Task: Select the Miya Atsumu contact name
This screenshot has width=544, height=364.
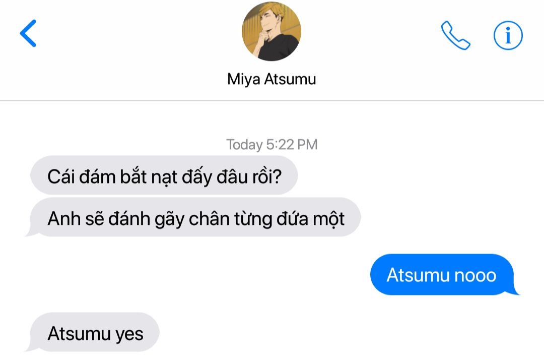Action: point(271,79)
